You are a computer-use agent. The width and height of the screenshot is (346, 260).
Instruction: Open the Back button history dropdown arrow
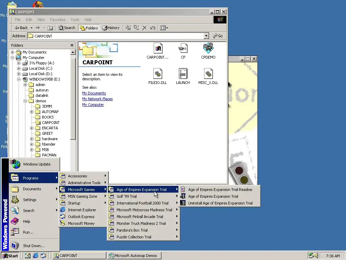pyautogui.click(x=31, y=28)
